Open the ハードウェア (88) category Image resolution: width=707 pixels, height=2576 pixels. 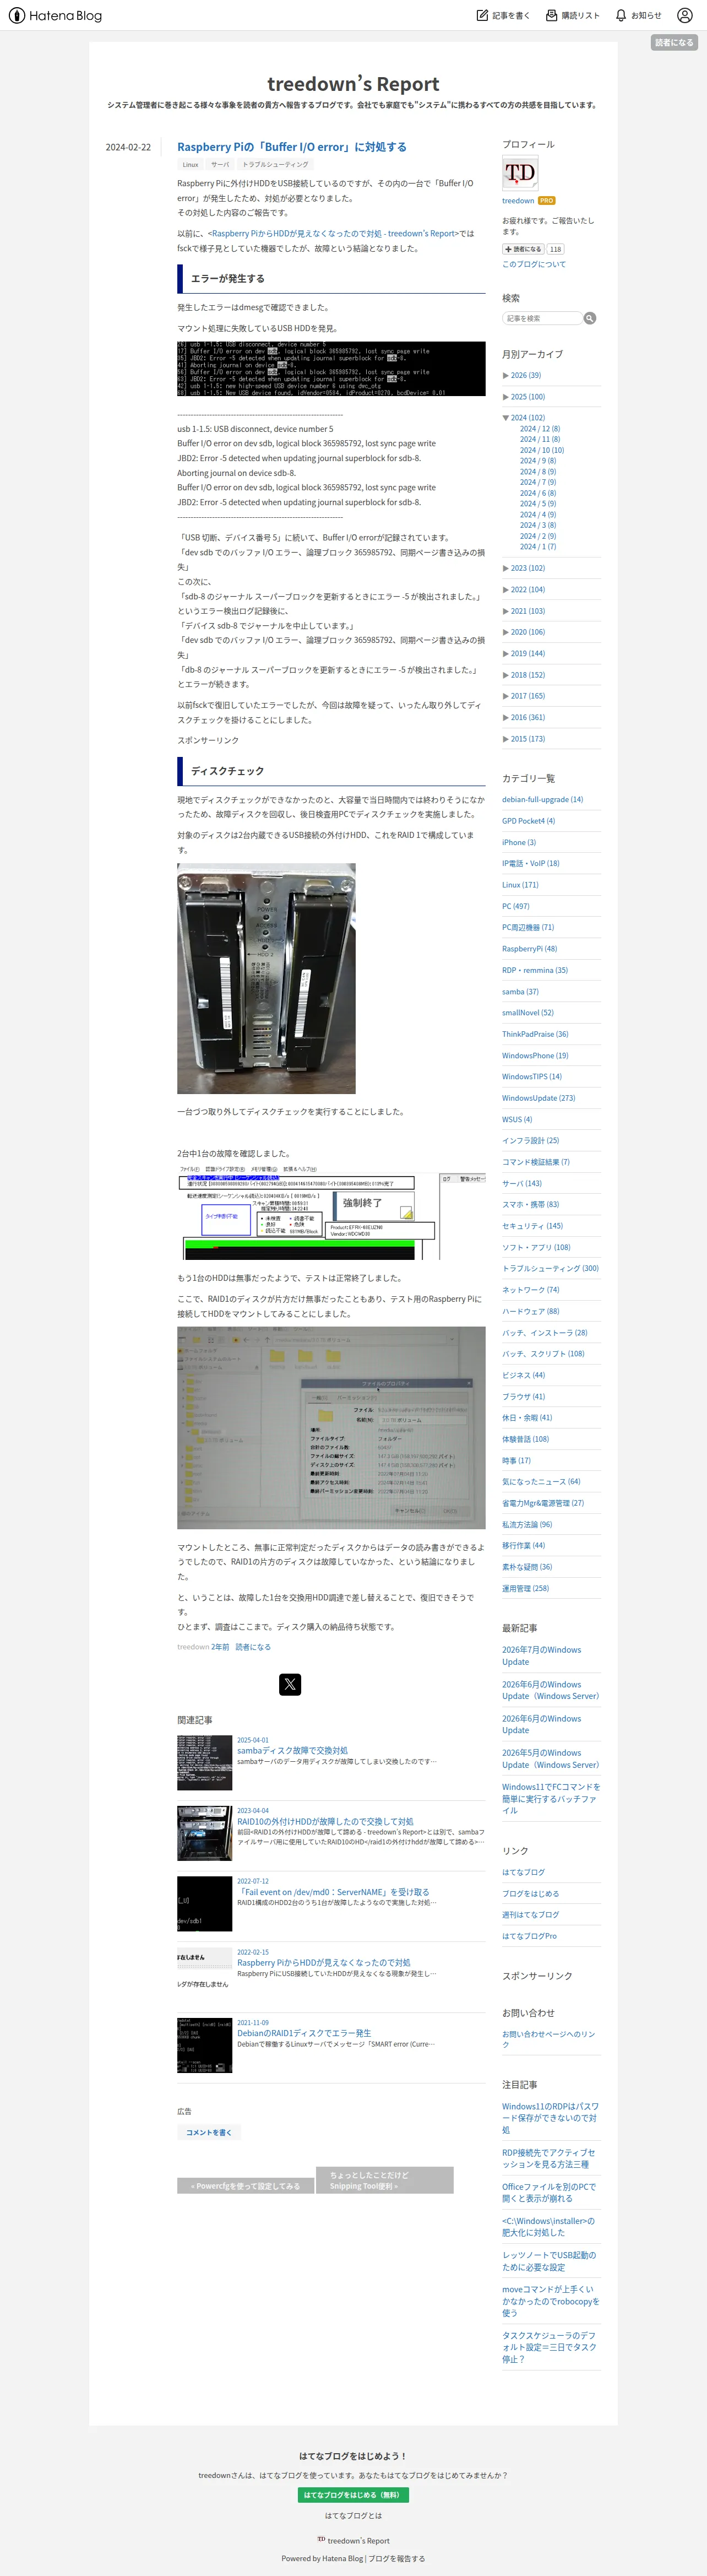(x=531, y=1311)
